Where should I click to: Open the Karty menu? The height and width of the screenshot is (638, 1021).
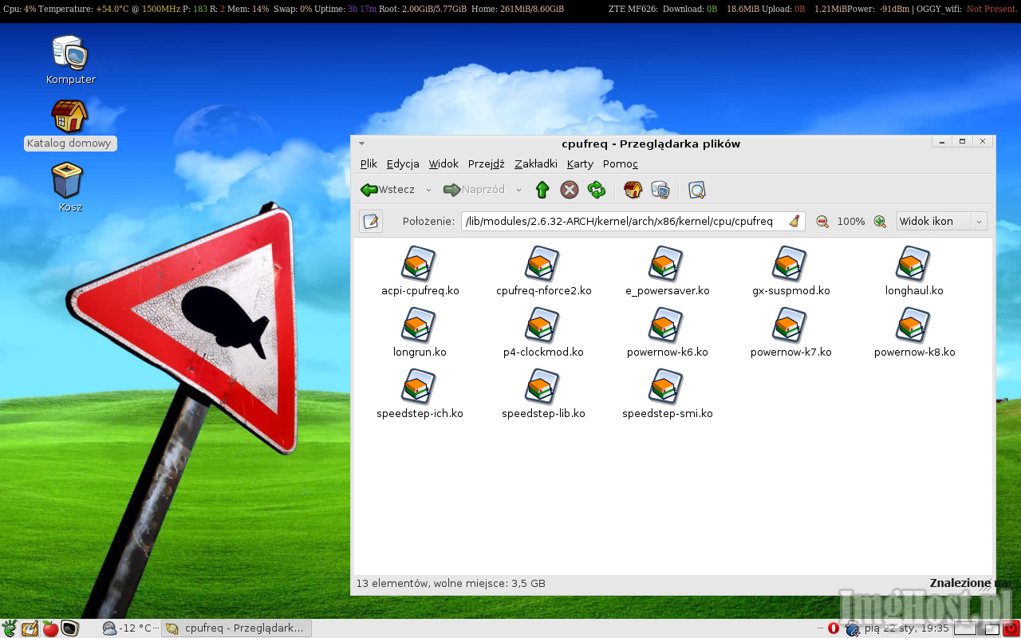(x=580, y=163)
